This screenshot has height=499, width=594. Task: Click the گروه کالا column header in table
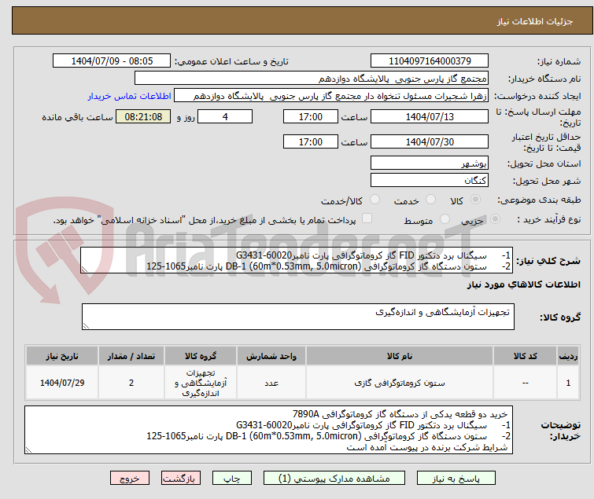[201, 356]
